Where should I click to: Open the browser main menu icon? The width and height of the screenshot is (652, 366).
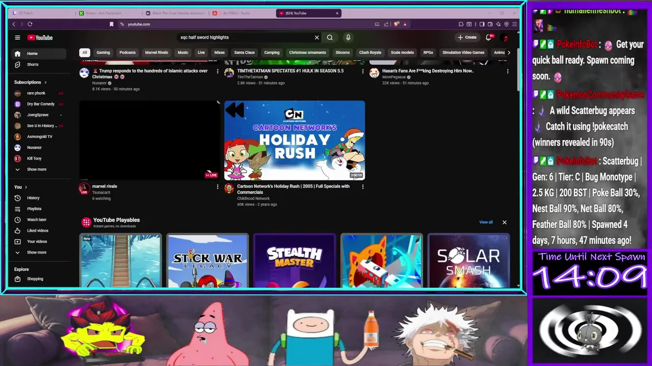(515, 24)
